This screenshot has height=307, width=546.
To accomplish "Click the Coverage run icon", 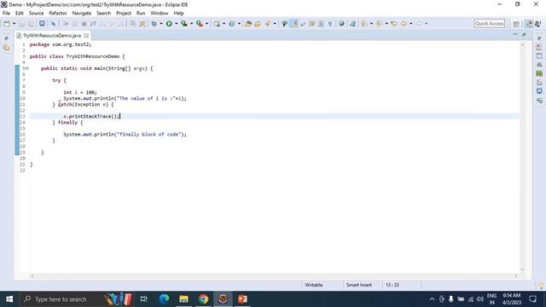I will [x=184, y=24].
